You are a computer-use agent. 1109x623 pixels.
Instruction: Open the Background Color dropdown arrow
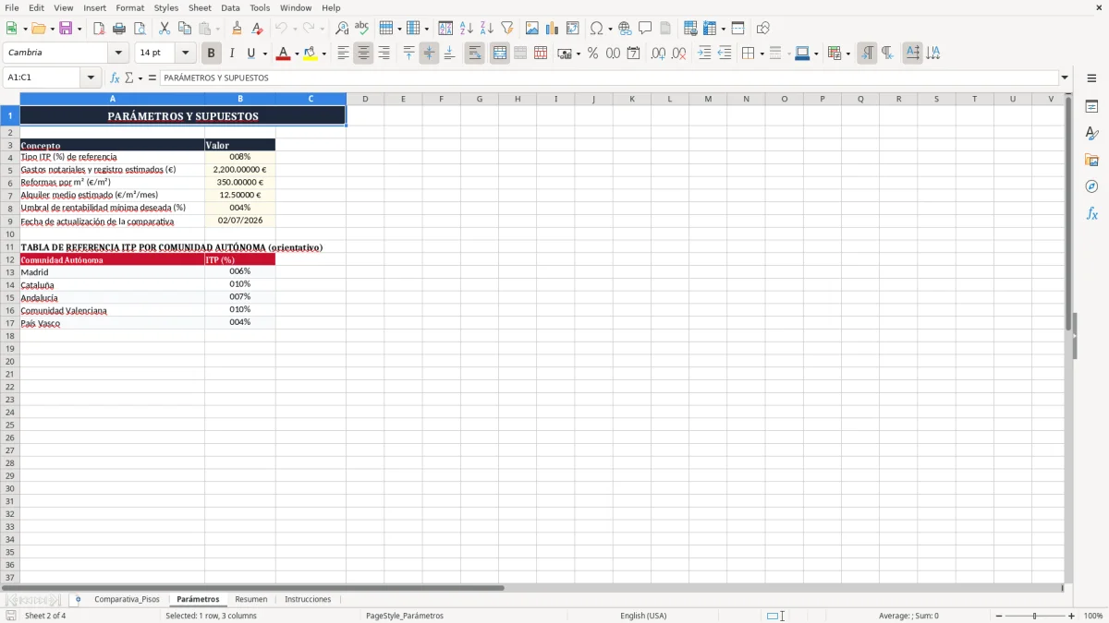click(x=323, y=54)
